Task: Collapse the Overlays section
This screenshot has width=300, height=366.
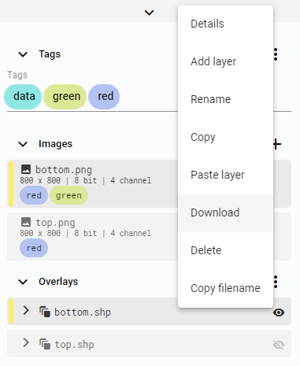Action: [x=23, y=282]
